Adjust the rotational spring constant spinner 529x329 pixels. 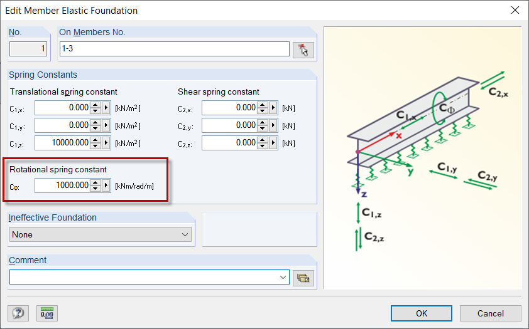pos(96,185)
